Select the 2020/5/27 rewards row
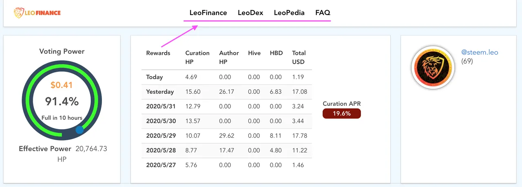This screenshot has height=187, width=522. coord(227,165)
